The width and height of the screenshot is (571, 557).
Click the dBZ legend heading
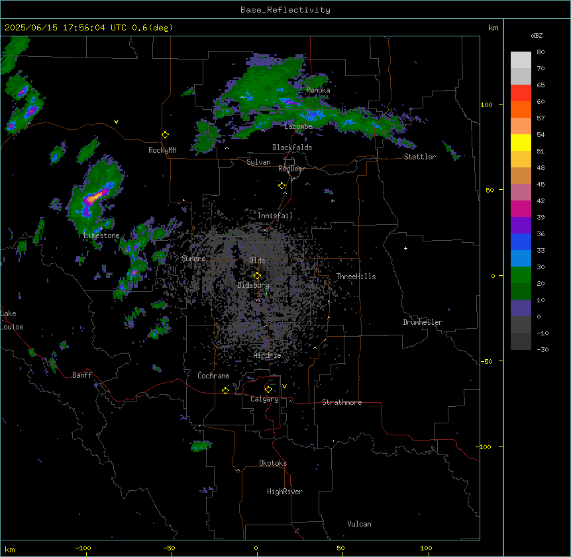point(537,35)
